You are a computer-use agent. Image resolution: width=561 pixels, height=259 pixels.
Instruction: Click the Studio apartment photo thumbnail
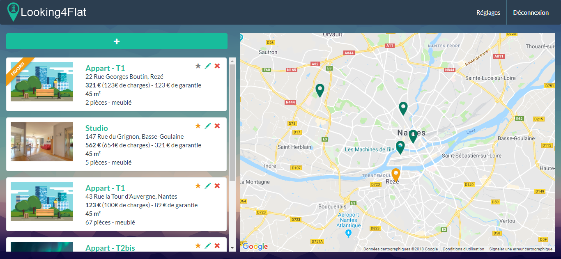click(42, 142)
